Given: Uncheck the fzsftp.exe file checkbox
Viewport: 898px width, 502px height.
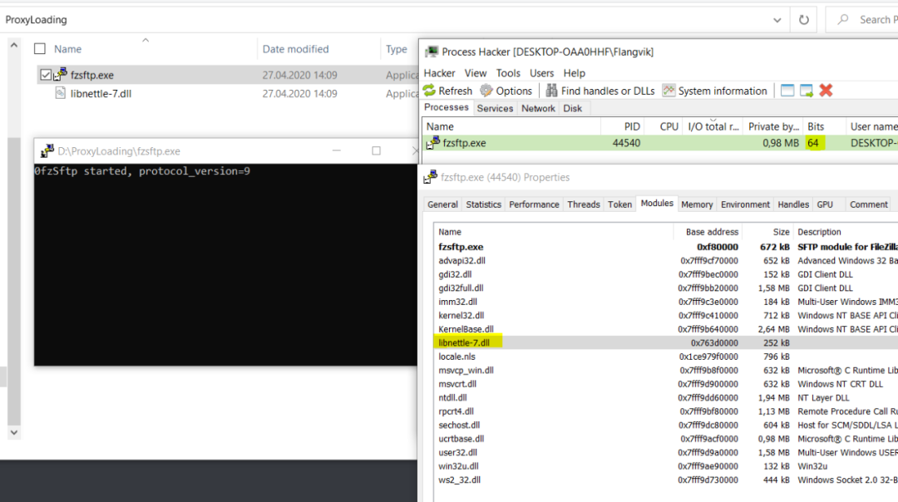Looking at the screenshot, I should click(46, 75).
